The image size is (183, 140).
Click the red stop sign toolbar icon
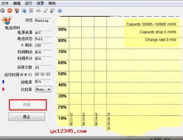pos(10,11)
